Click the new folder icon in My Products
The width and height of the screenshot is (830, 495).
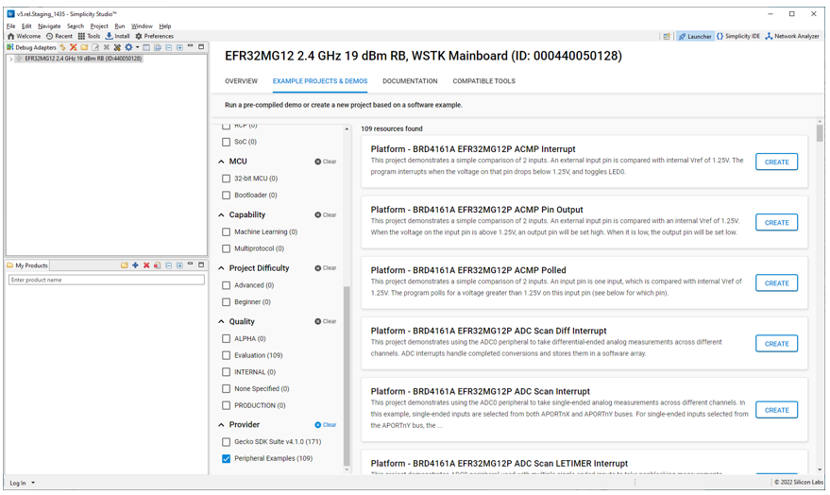tap(124, 265)
